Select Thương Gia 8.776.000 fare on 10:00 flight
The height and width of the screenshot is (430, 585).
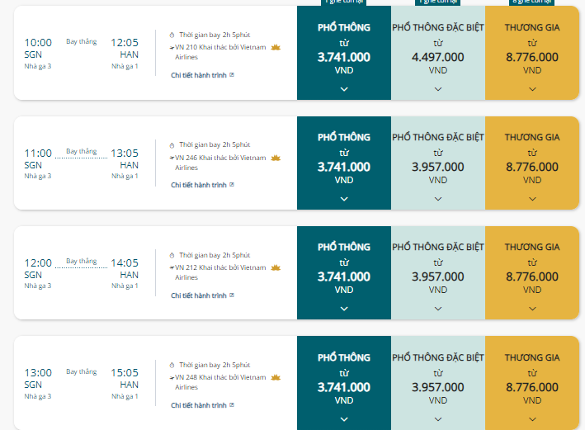[x=532, y=53]
